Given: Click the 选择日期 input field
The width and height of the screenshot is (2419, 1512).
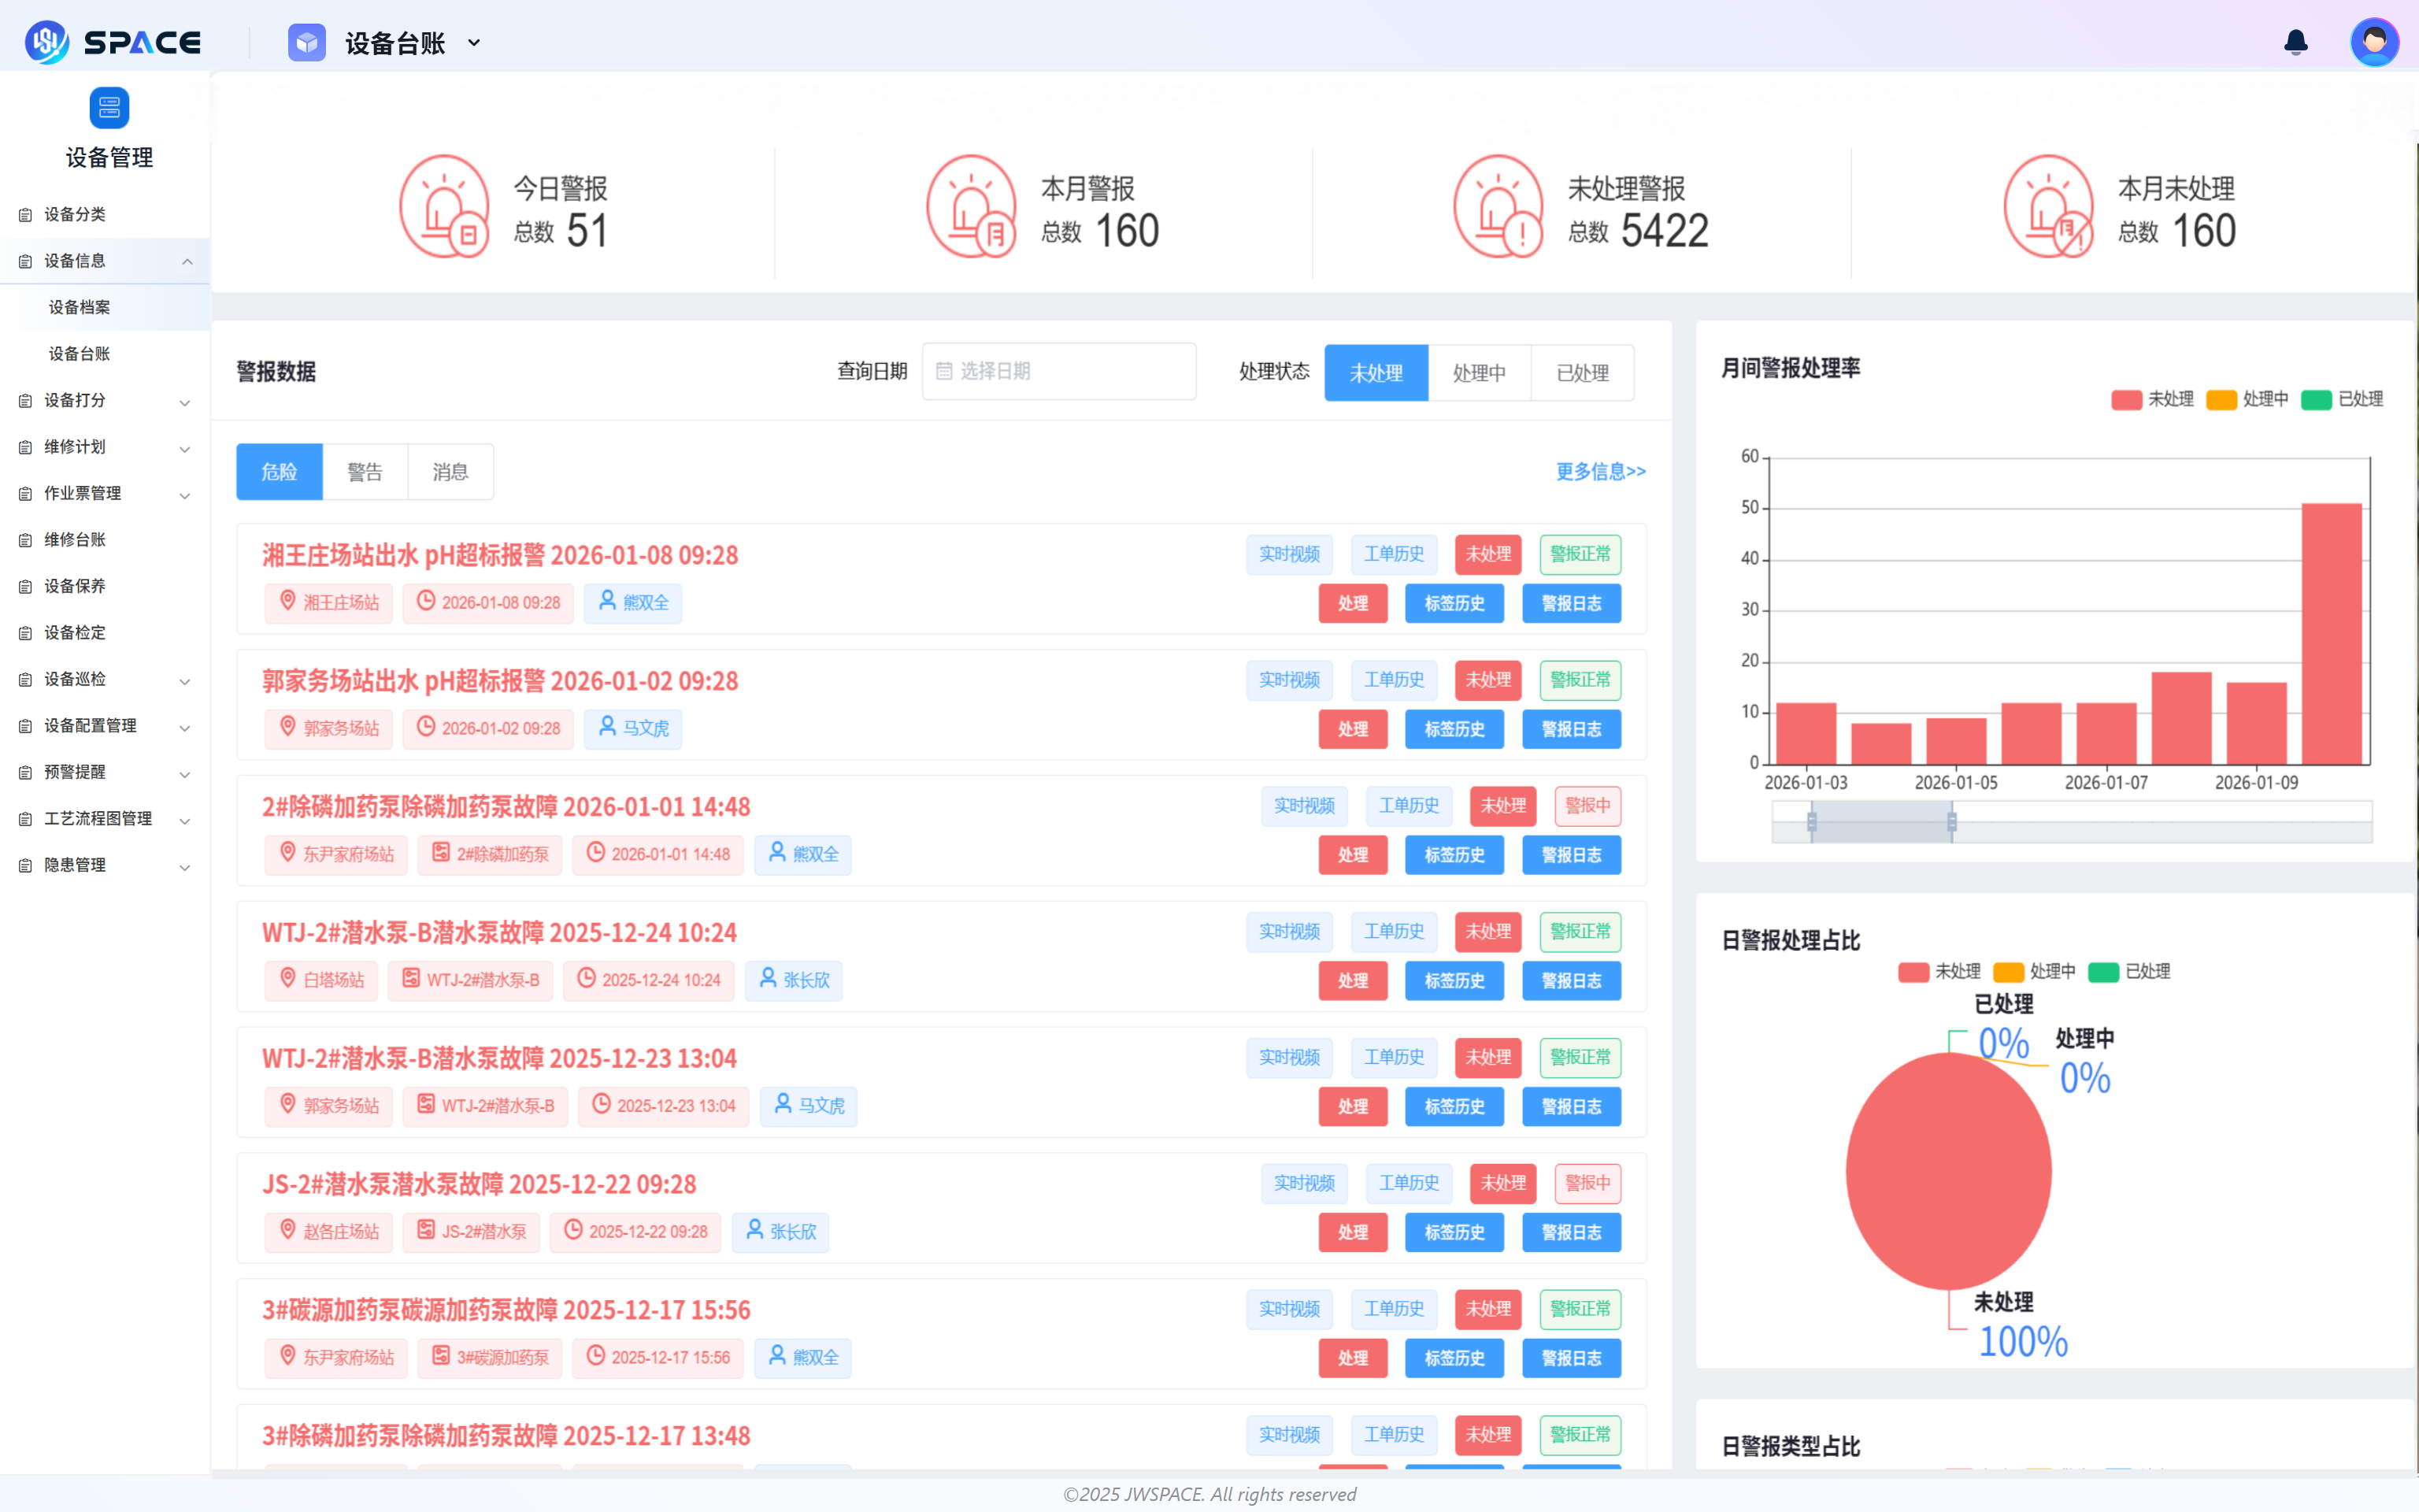Looking at the screenshot, I should click(x=1060, y=371).
